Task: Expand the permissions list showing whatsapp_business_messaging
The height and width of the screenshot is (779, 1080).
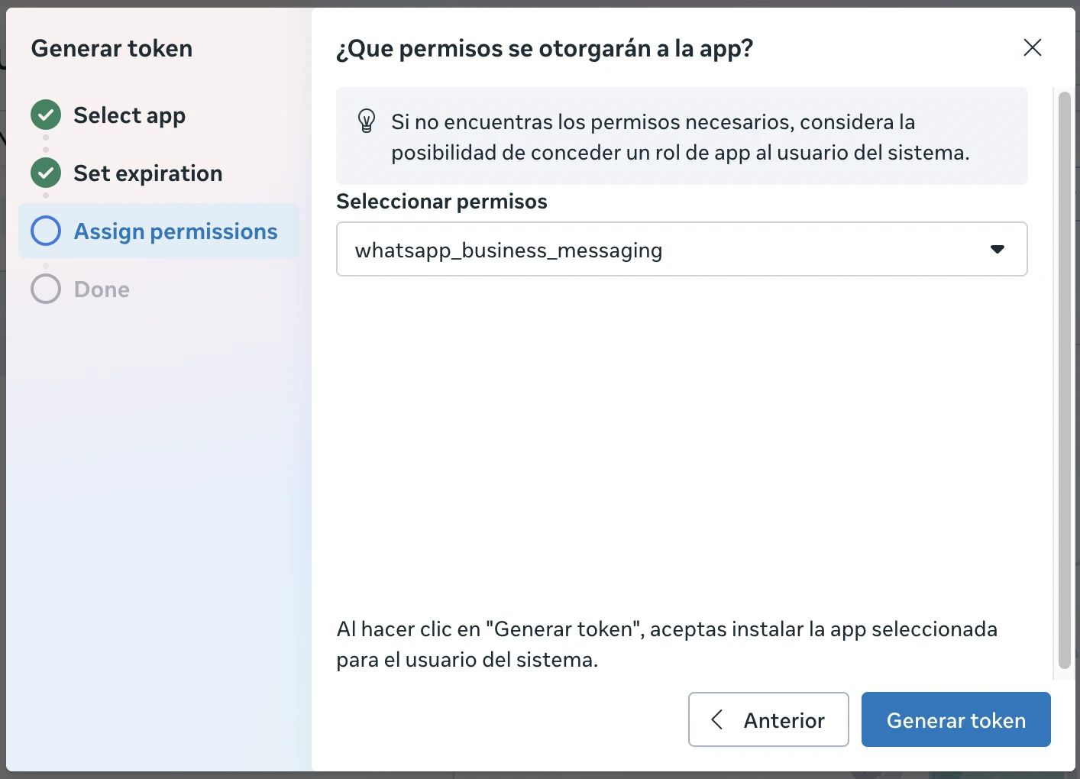Action: coord(681,249)
